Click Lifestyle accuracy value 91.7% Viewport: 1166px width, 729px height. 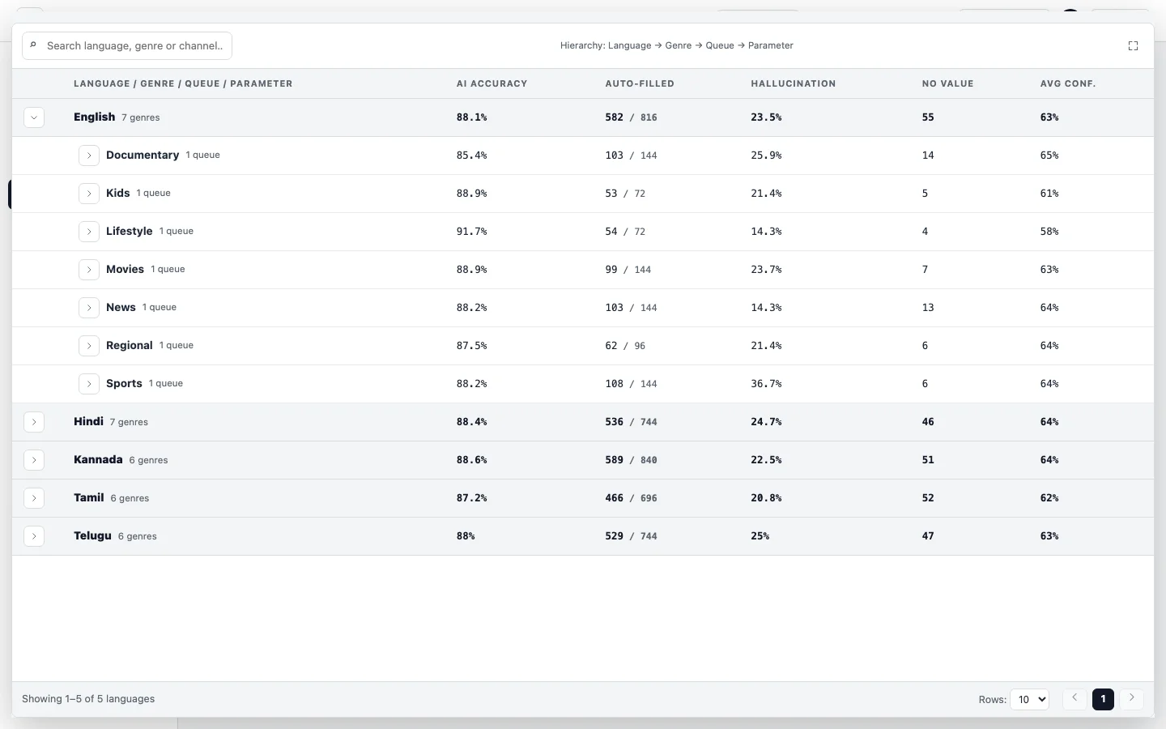tap(471, 232)
